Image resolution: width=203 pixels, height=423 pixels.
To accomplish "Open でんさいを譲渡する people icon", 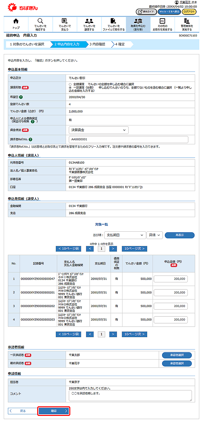I will click(x=89, y=22).
